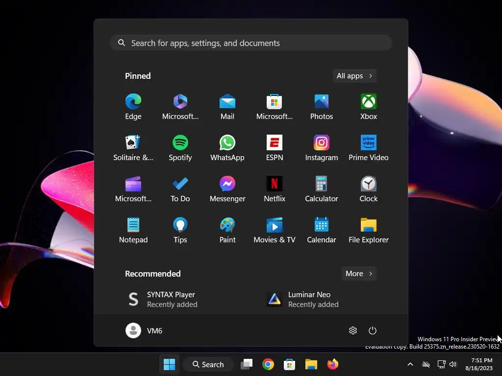This screenshot has width=502, height=376.
Task: Click the OneDrive cloud tray icon
Action: [426, 364]
